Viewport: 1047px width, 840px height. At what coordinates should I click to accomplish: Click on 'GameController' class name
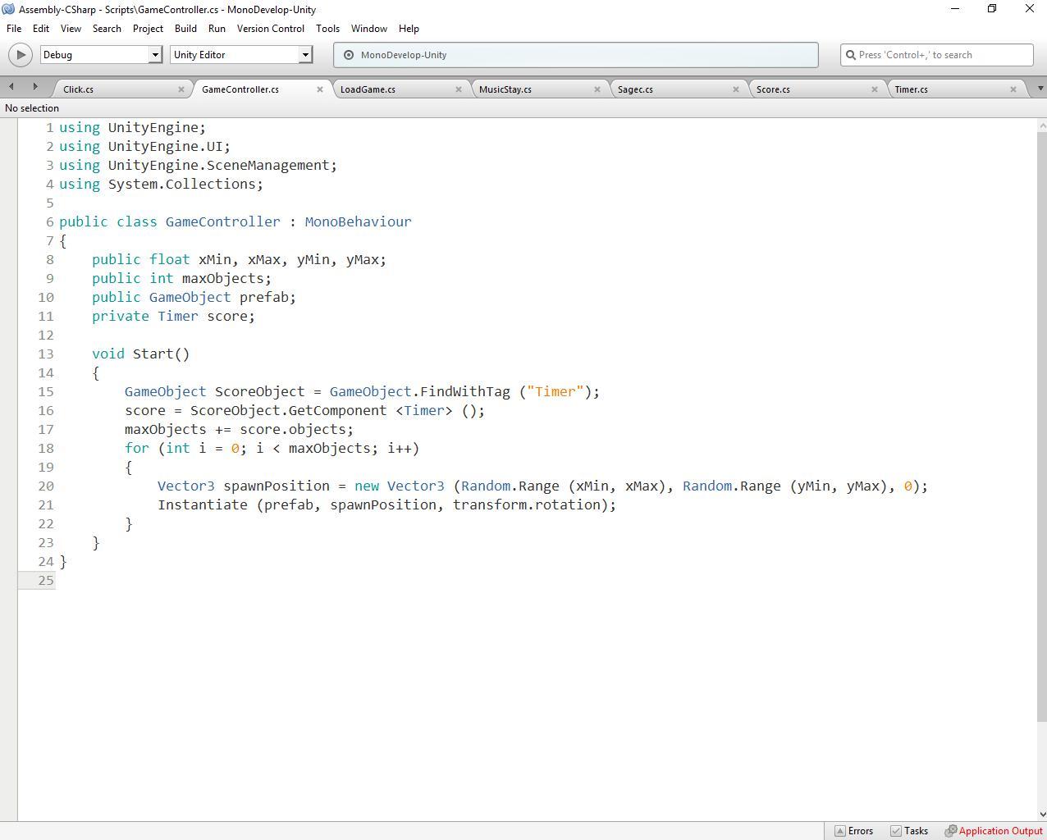click(223, 221)
